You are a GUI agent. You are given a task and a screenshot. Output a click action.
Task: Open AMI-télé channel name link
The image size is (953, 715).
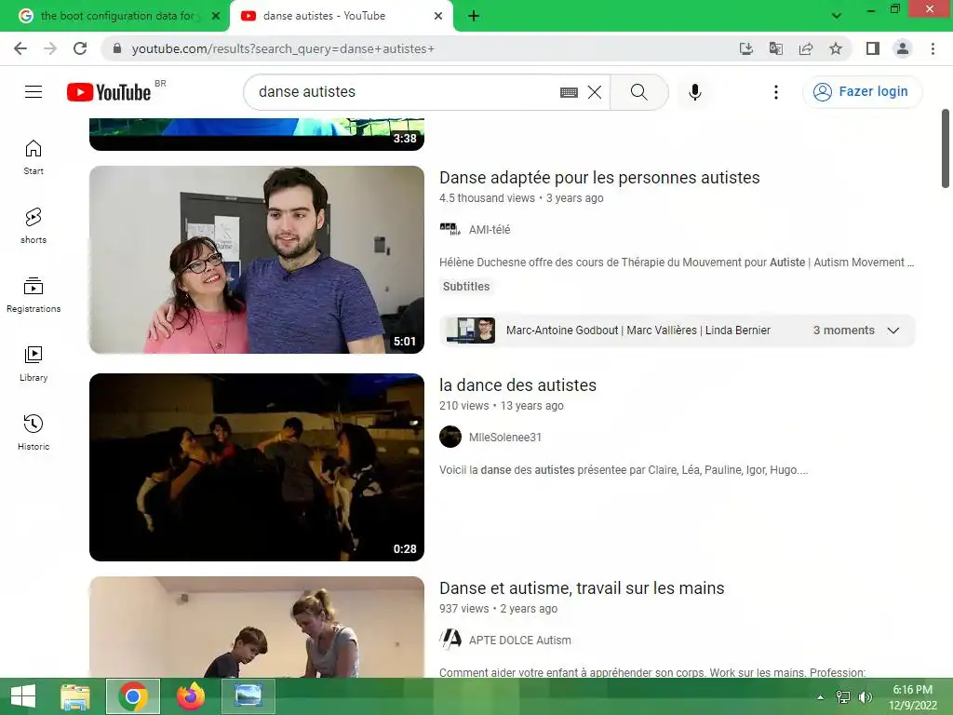click(490, 230)
